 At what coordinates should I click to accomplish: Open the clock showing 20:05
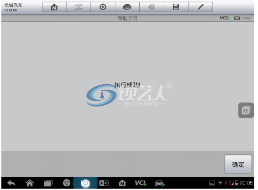(246, 183)
